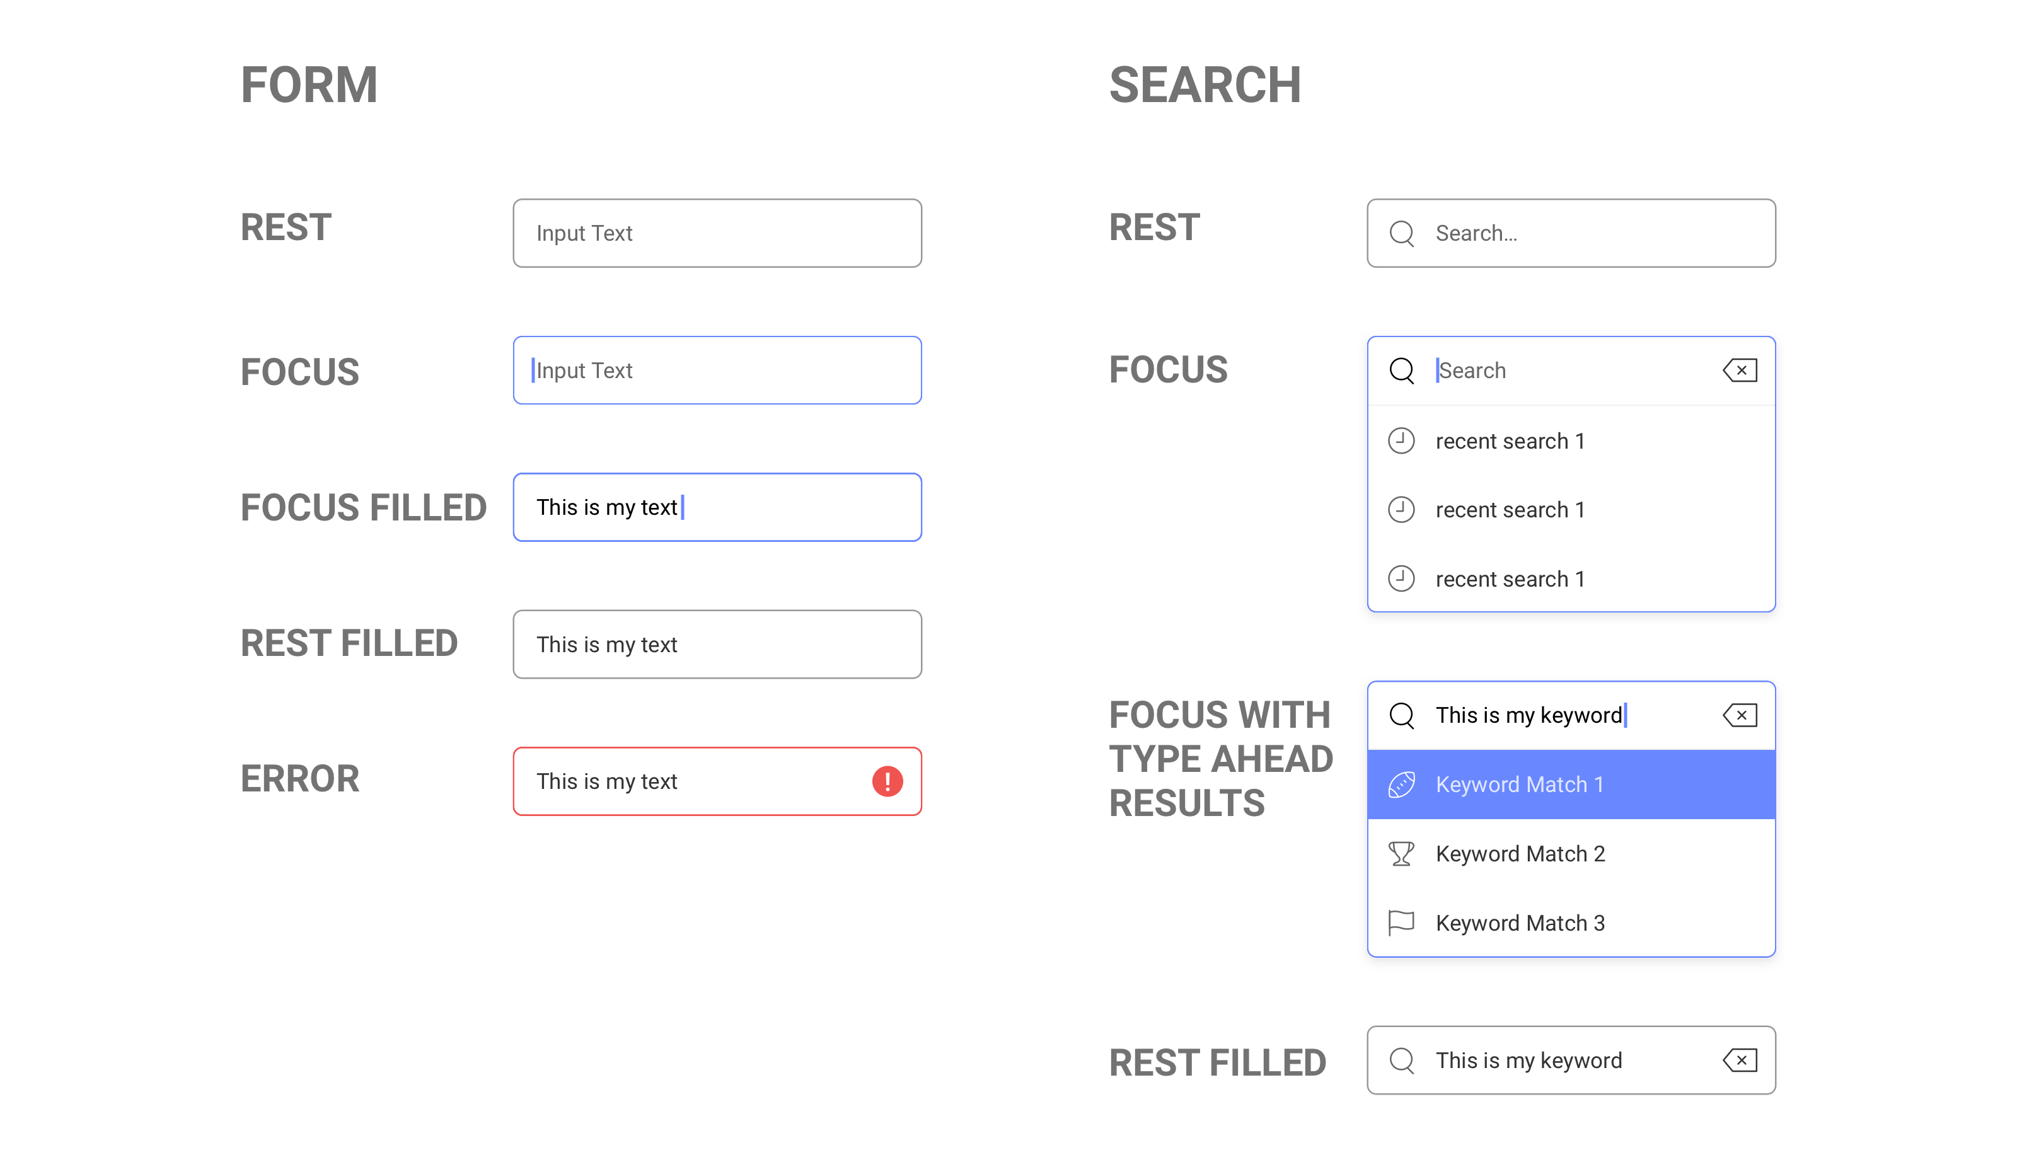Click the trophy icon beside Keyword Match 2

tap(1402, 853)
